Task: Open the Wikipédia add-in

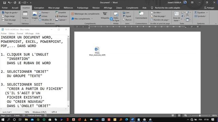Action: pyautogui.click(x=105, y=16)
